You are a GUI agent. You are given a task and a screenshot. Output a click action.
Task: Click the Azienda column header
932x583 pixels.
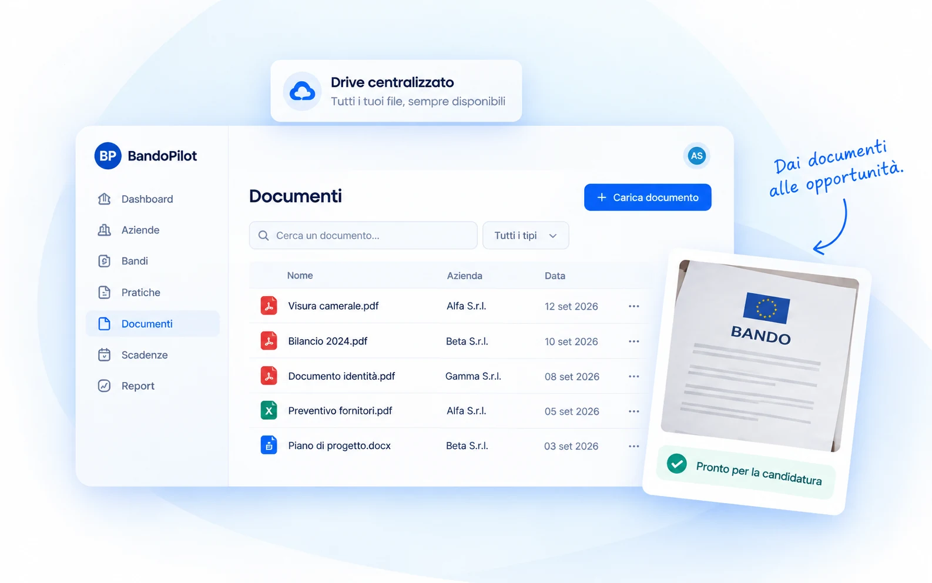click(465, 276)
